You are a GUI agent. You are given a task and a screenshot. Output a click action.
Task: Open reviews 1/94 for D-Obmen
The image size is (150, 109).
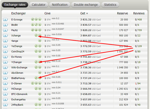click(138, 84)
